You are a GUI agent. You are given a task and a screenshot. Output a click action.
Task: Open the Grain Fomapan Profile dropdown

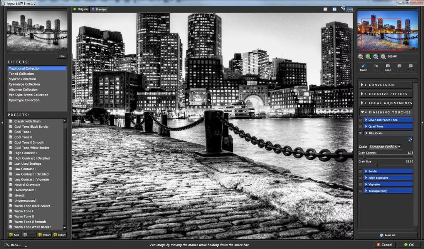(x=385, y=147)
